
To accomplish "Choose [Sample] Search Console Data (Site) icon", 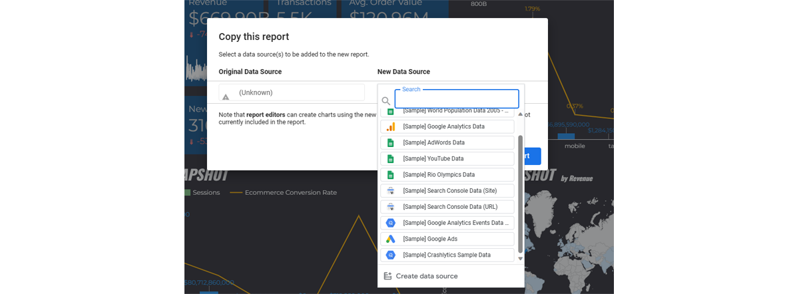I will tap(391, 191).
